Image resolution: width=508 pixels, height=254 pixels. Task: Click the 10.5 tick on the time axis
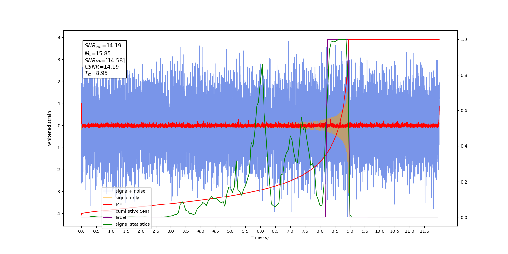(395, 231)
